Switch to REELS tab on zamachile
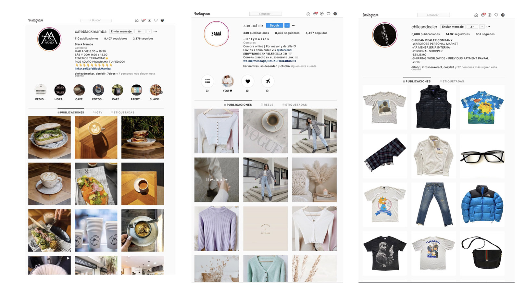 (x=267, y=105)
